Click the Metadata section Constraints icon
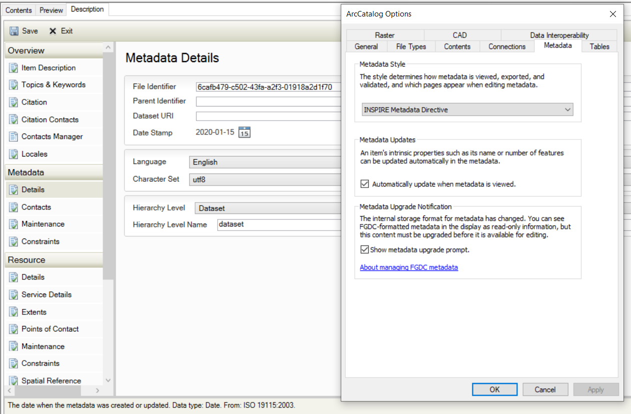 [14, 241]
